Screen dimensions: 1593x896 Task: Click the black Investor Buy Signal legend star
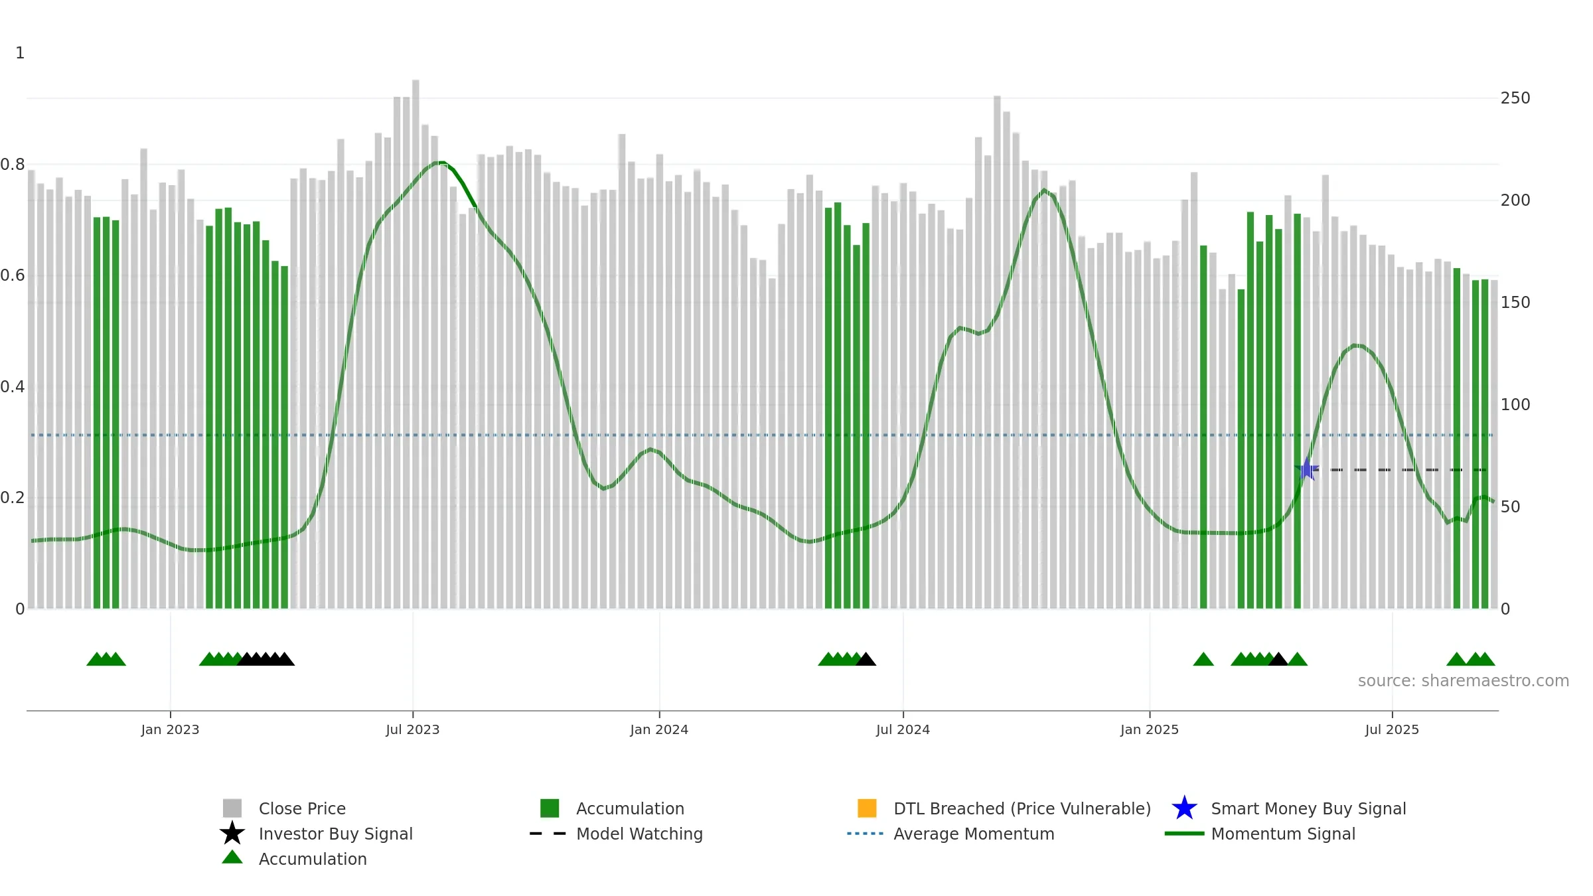click(232, 834)
